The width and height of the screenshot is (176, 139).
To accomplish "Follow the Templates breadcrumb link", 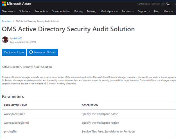I will (x=7, y=21).
